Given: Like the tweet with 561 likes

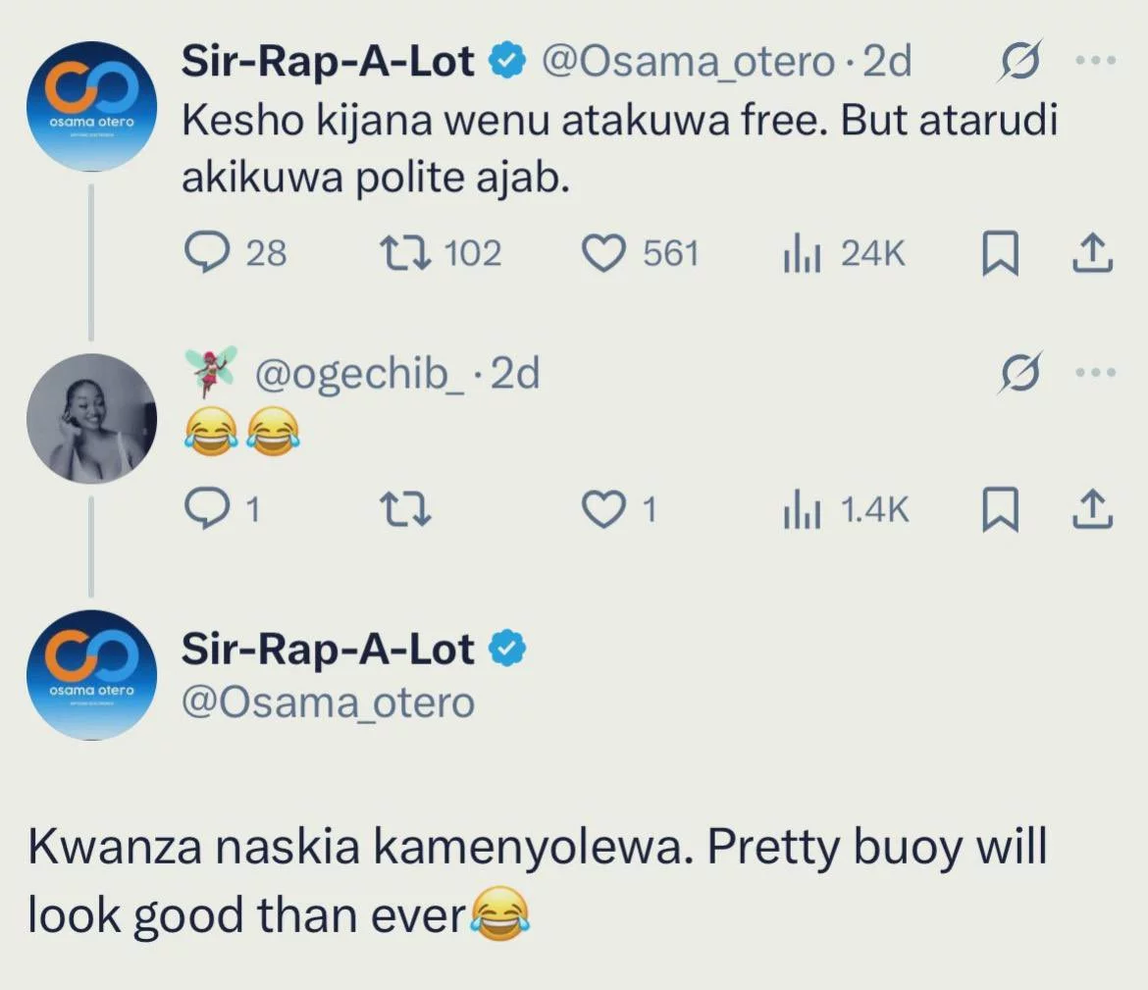Looking at the screenshot, I should [604, 254].
